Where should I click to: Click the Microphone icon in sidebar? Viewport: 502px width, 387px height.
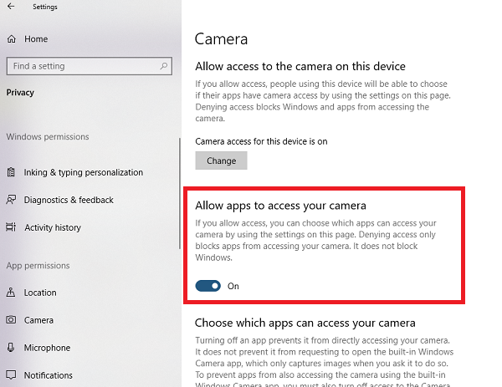[11, 348]
